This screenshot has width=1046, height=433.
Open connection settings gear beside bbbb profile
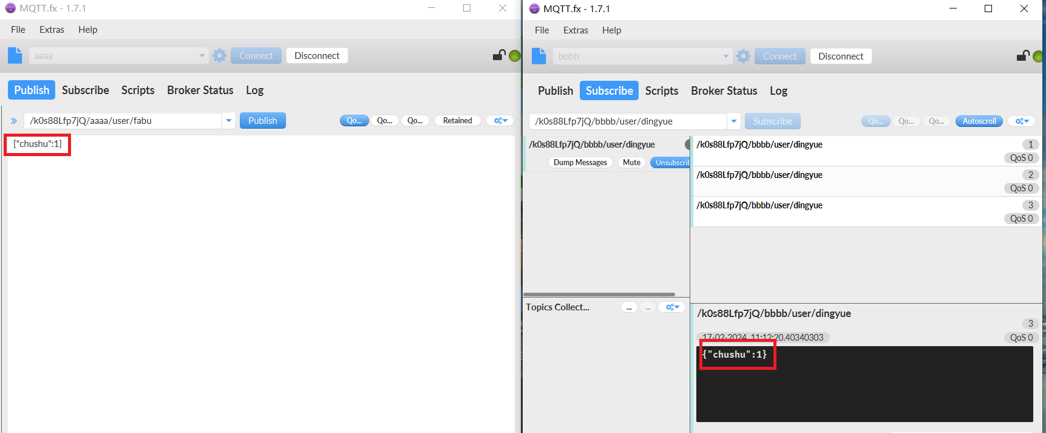click(743, 56)
